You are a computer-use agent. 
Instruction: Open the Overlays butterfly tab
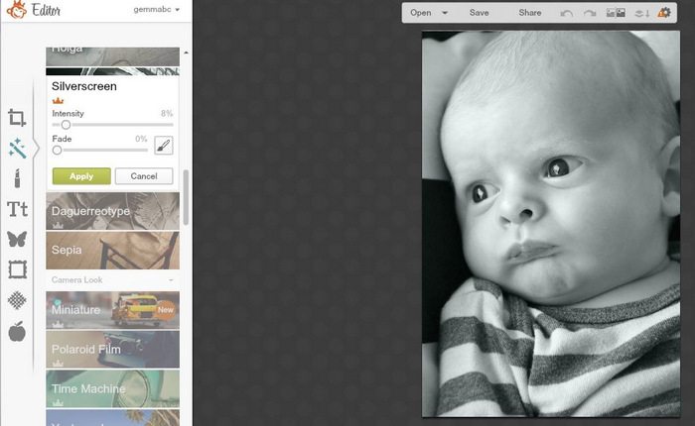[x=17, y=239]
